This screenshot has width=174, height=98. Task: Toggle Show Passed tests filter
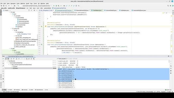6,59
